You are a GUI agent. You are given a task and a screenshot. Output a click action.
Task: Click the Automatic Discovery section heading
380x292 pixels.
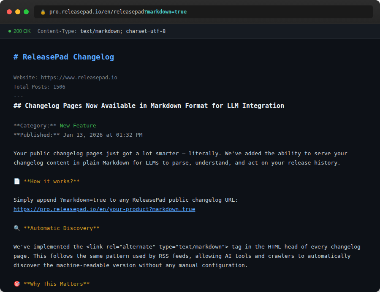click(x=61, y=228)
